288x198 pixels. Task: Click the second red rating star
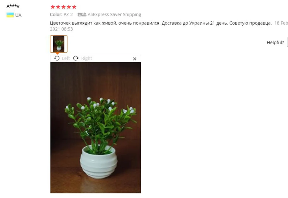tap(58, 7)
